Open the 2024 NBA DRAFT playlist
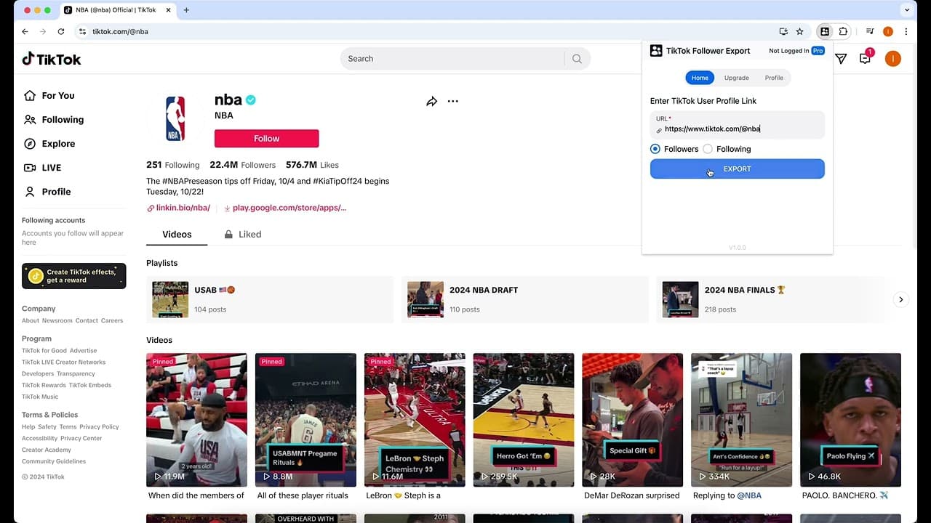 pyautogui.click(x=524, y=299)
